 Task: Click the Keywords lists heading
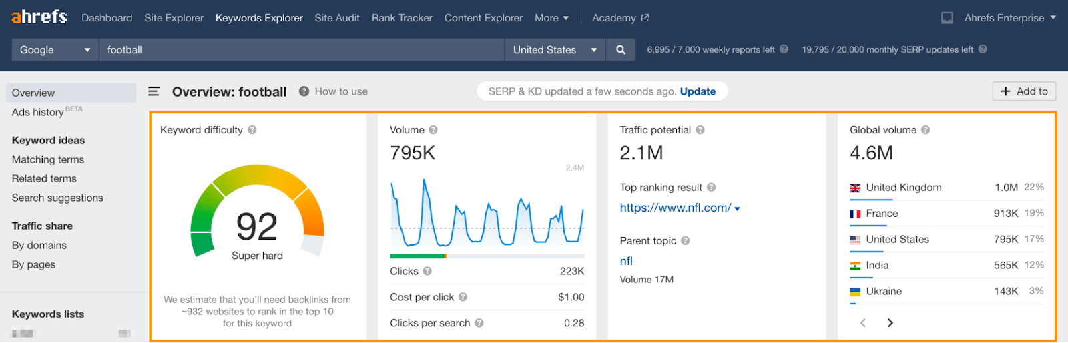pos(48,314)
